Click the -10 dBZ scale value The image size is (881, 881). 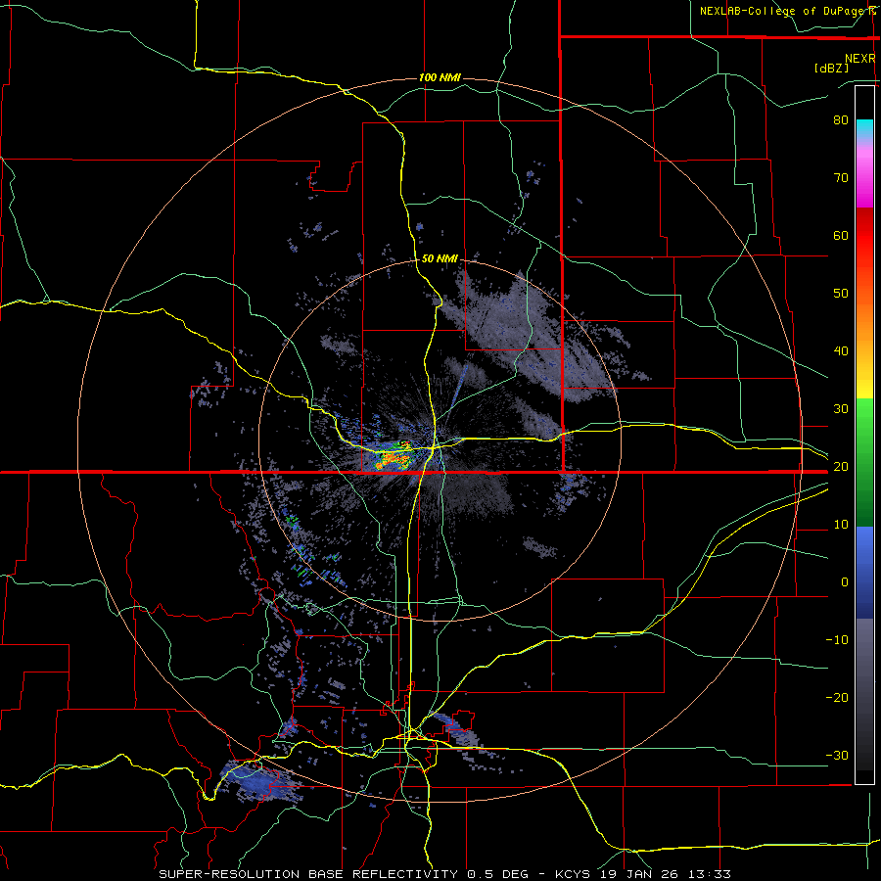pos(837,640)
